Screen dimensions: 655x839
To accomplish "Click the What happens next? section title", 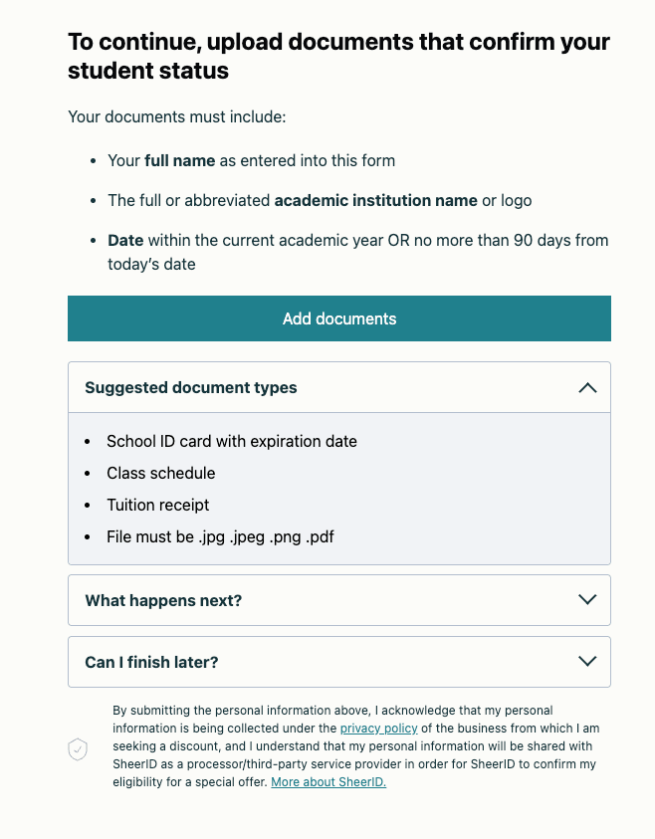I will [x=163, y=600].
